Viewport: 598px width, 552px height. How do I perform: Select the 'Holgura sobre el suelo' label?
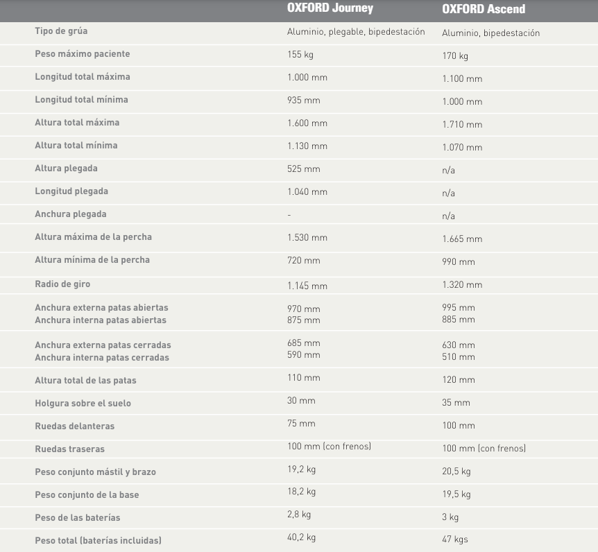(83, 403)
